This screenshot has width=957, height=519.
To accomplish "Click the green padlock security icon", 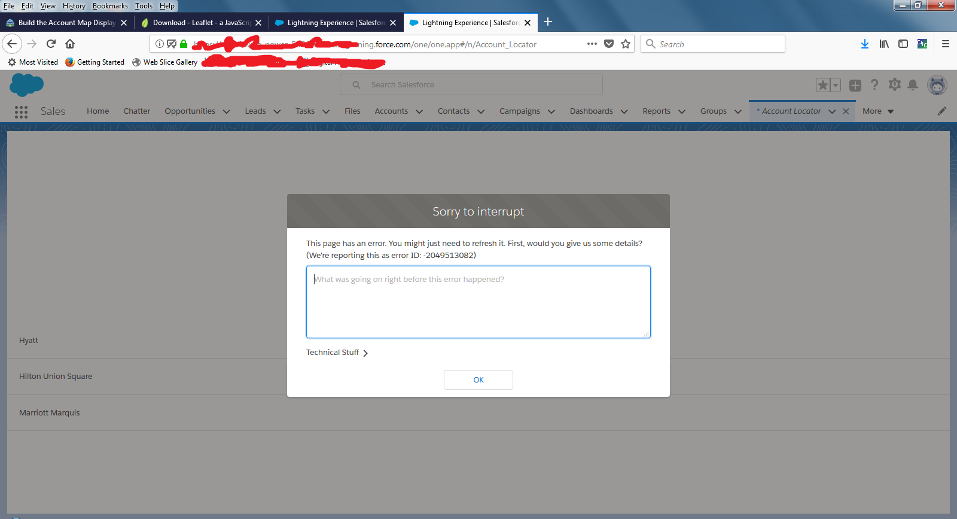I will pos(184,44).
